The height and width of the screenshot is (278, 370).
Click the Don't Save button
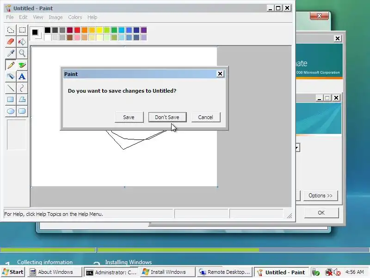[167, 117]
